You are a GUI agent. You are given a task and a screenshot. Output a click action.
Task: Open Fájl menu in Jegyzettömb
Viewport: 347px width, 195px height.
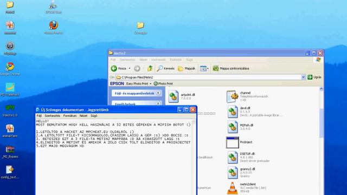click(39, 116)
